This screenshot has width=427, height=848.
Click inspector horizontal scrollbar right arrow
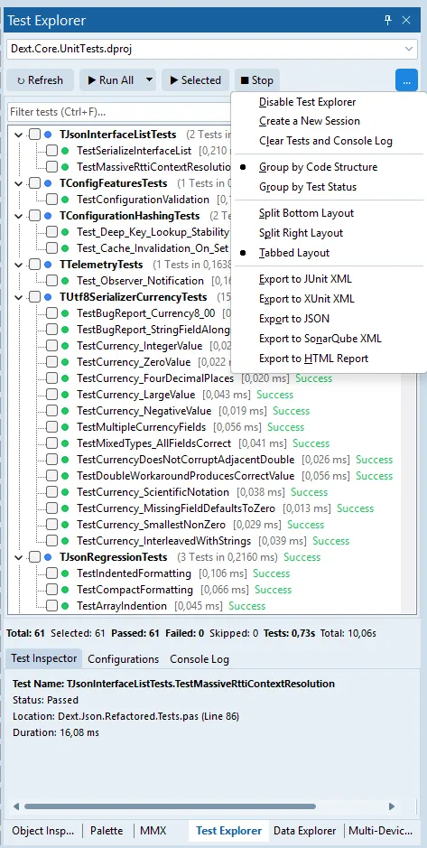pyautogui.click(x=392, y=806)
